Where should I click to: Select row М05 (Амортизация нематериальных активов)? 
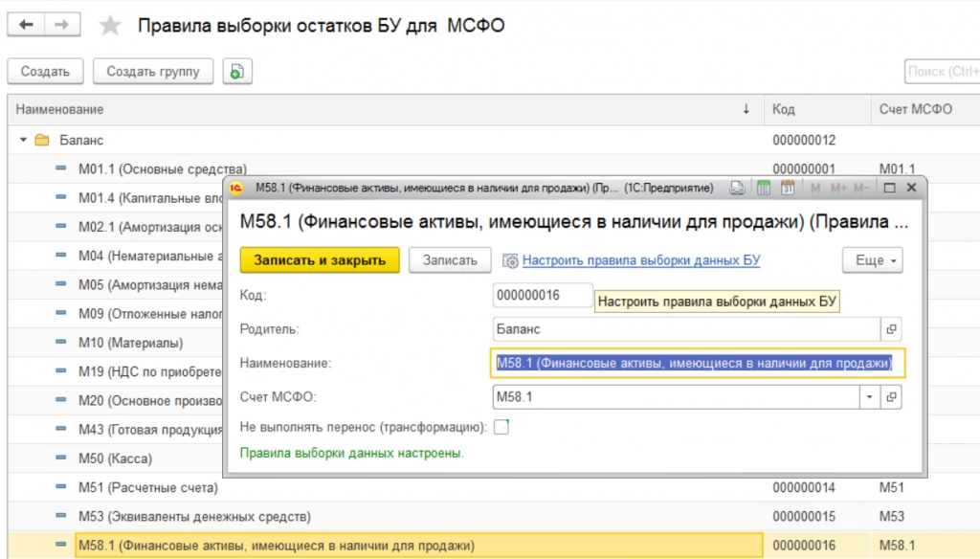116,284
